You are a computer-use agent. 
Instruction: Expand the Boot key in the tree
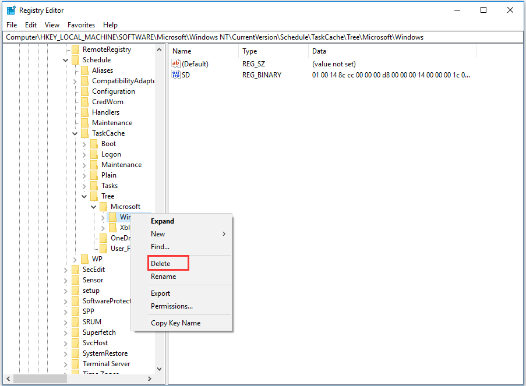click(x=83, y=143)
